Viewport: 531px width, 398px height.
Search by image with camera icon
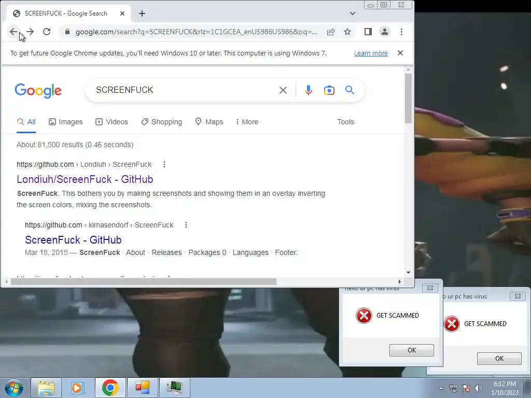coord(329,90)
